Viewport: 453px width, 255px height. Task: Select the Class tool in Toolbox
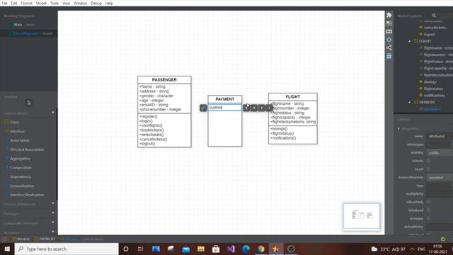[14, 122]
